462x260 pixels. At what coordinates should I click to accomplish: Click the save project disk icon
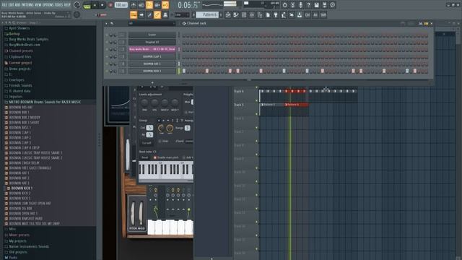[x=316, y=5]
